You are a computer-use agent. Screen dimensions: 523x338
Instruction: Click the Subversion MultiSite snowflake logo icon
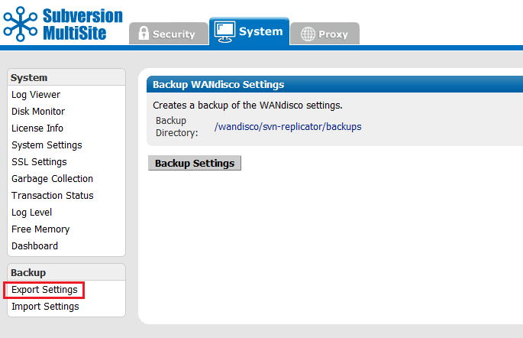click(x=20, y=24)
